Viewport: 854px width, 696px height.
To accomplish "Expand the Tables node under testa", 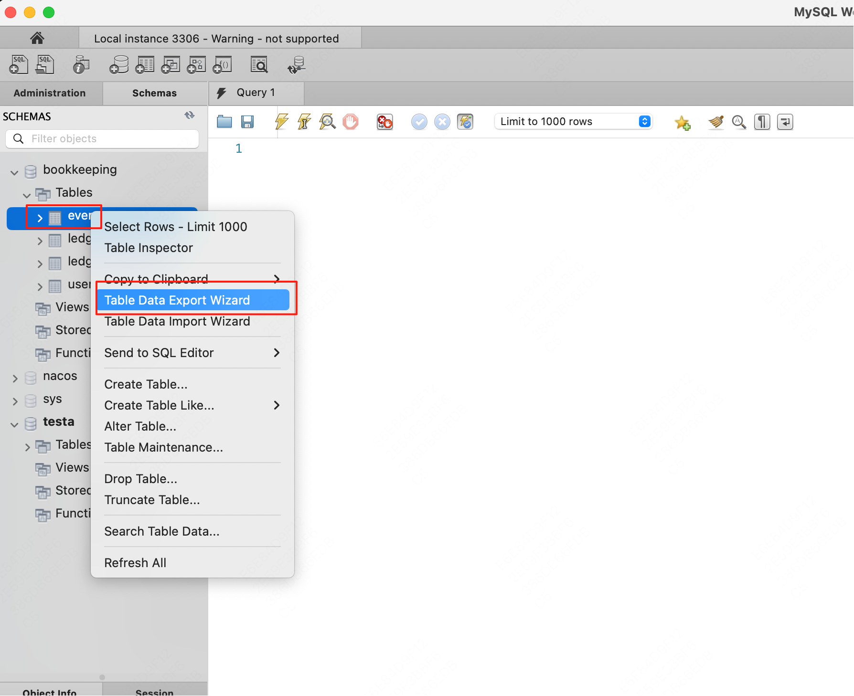I will click(x=27, y=447).
